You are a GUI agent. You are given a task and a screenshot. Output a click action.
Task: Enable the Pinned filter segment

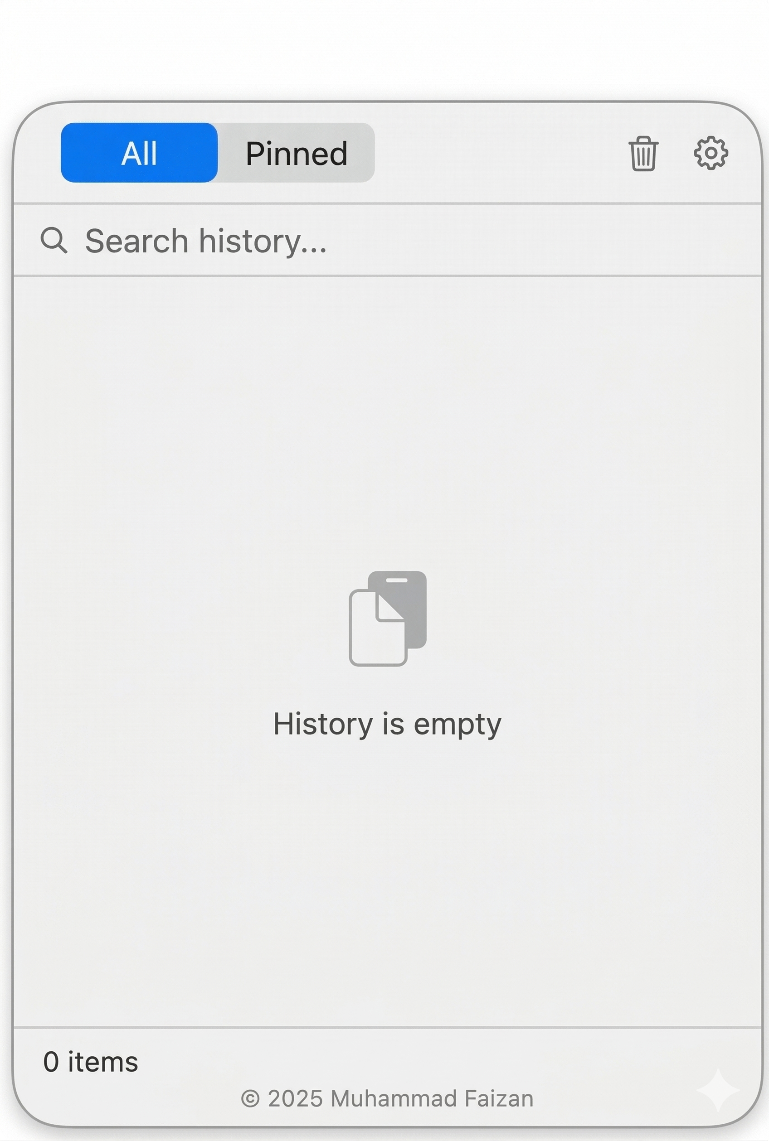[296, 152]
